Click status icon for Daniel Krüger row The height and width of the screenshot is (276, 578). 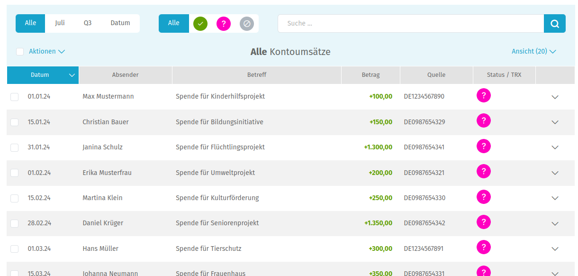[x=483, y=222]
